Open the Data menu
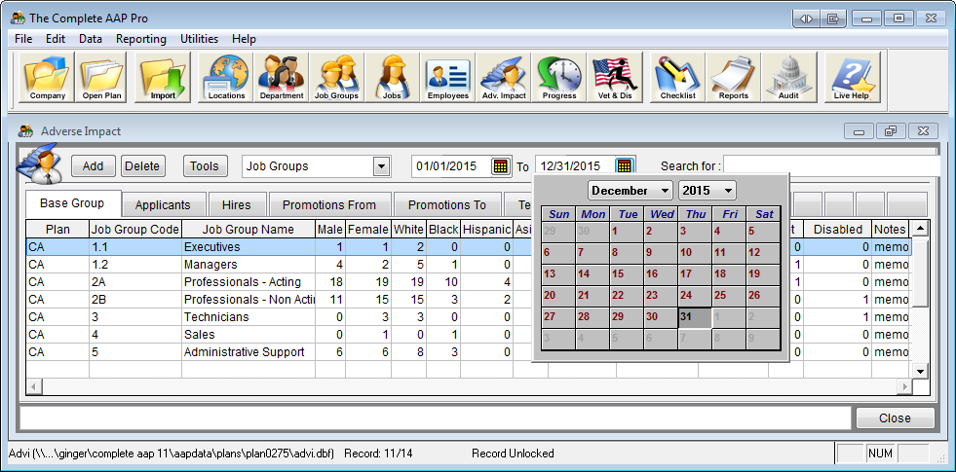Screen dimensions: 956x472 click(91, 39)
